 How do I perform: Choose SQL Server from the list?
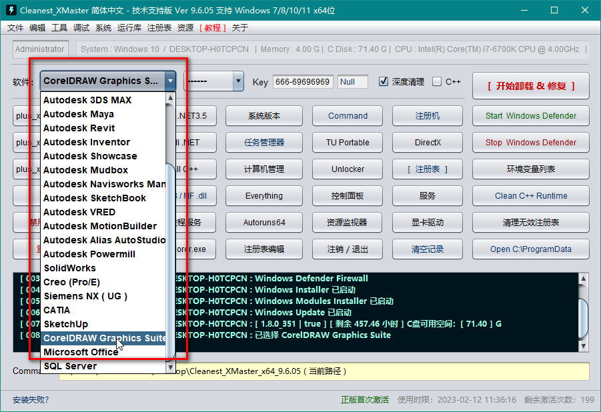103,366
